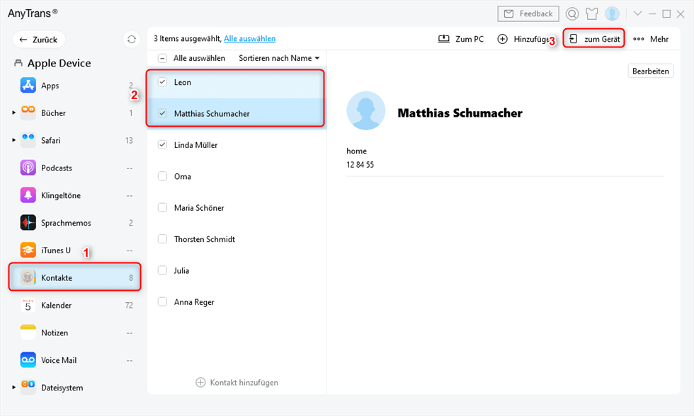Check the Anna Reger checkbox
This screenshot has width=694, height=416.
pyautogui.click(x=162, y=302)
